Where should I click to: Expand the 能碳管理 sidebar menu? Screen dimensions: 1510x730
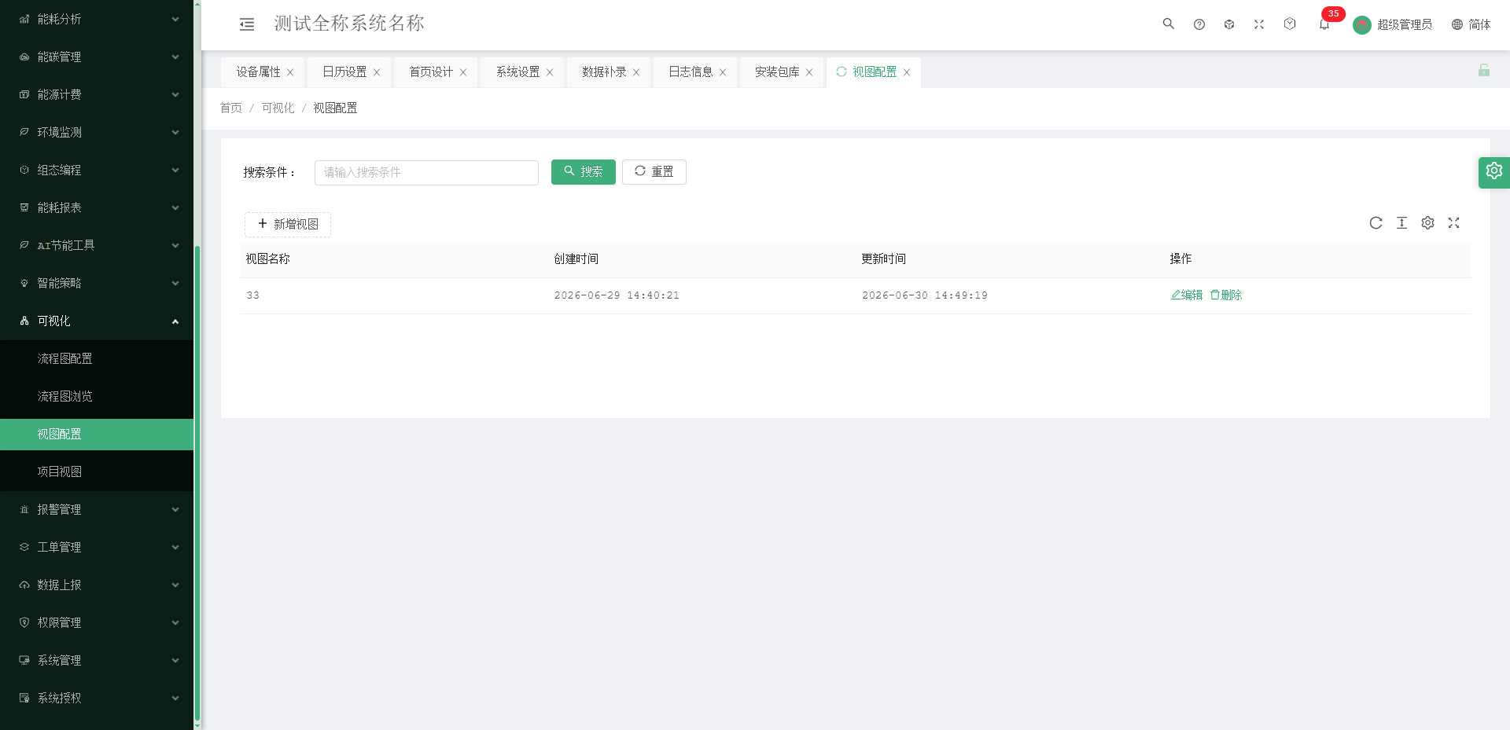97,57
